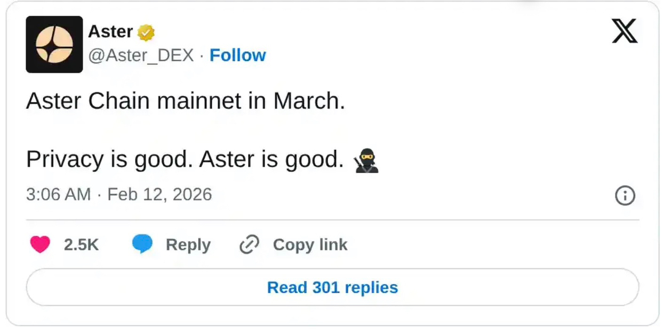Open the tweet info icon

[x=625, y=196]
